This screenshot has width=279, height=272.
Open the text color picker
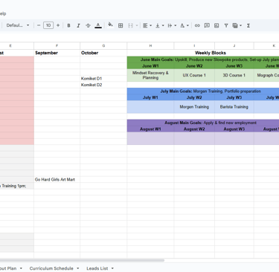click(98, 25)
